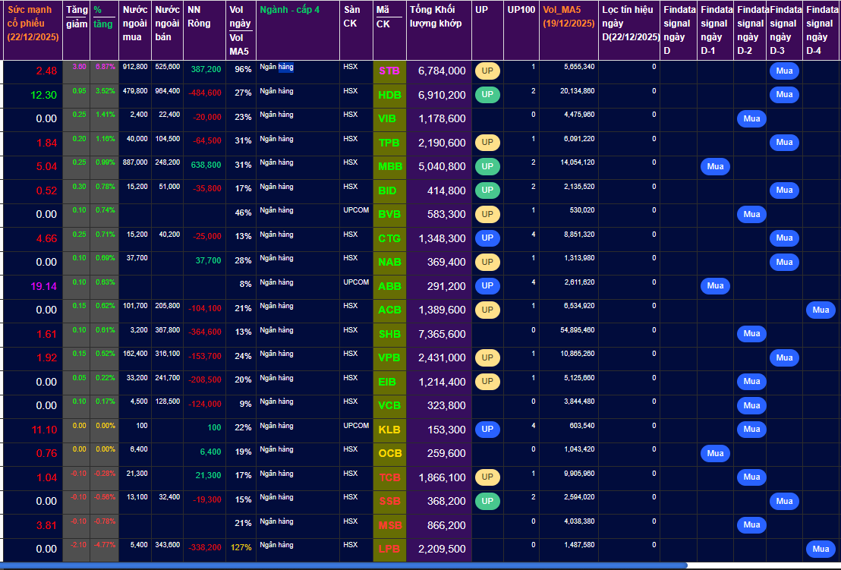Click the Mua button in HDB row
This screenshot has width=841, height=570.
(x=784, y=94)
